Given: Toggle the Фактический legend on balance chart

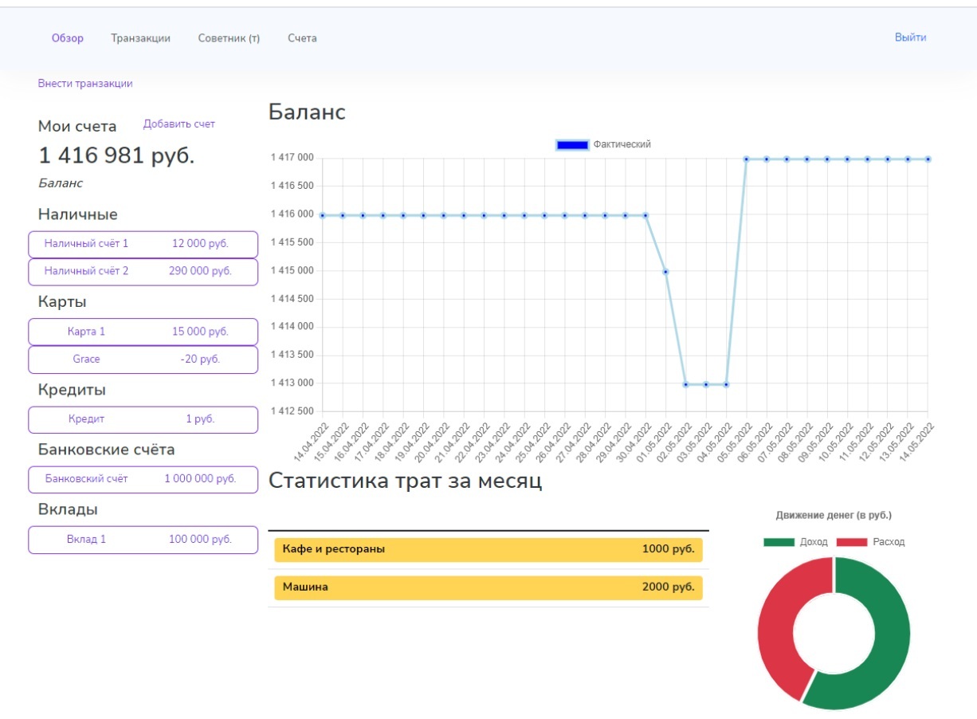Looking at the screenshot, I should pos(603,145).
